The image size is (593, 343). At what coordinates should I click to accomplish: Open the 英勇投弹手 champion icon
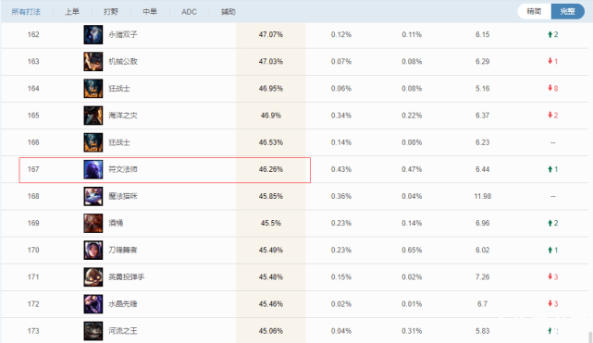click(93, 277)
